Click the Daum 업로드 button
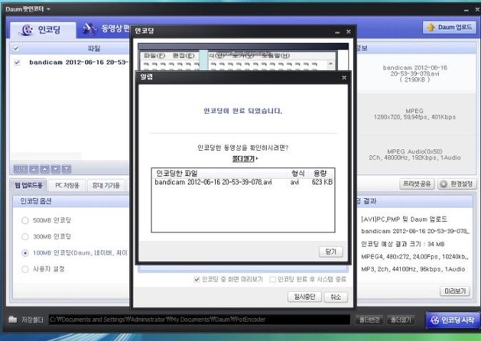 449,27
